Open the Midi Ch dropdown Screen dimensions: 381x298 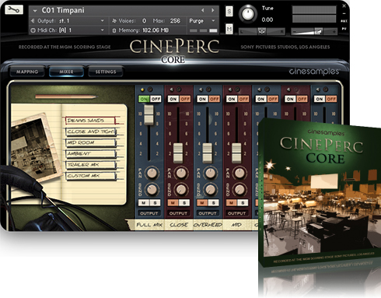pyautogui.click(x=103, y=30)
